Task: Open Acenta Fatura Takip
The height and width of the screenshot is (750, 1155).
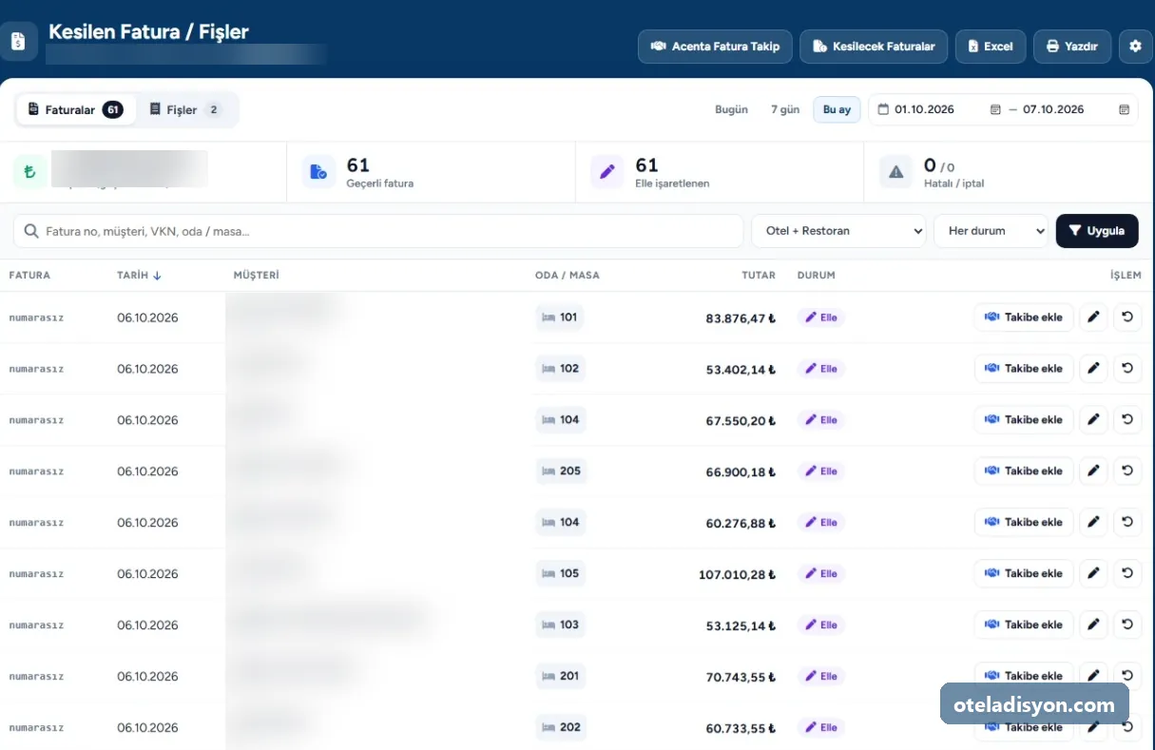Action: point(715,47)
